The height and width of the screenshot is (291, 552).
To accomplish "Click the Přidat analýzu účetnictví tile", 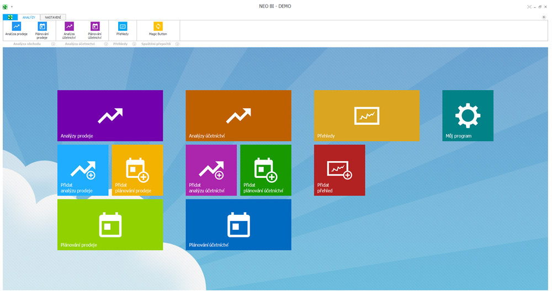I will coord(211,170).
